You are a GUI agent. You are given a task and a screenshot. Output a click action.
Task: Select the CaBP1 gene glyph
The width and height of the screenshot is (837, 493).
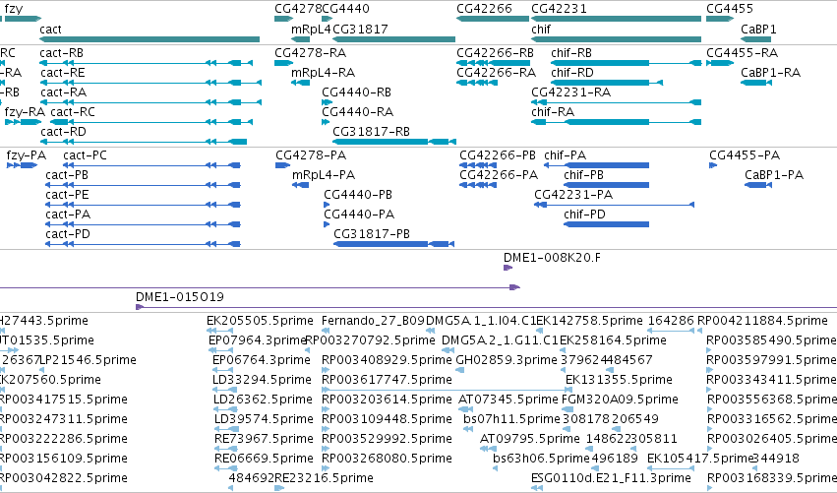tap(756, 39)
